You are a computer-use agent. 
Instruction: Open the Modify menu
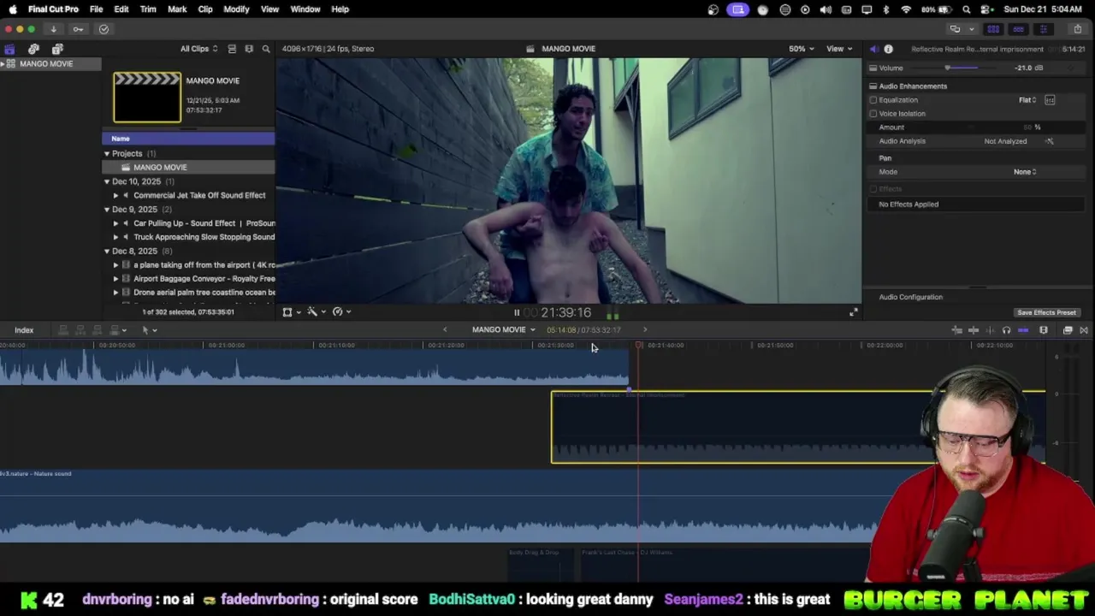click(x=236, y=9)
